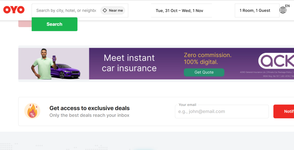Click the OYO logo

[x=14, y=10]
